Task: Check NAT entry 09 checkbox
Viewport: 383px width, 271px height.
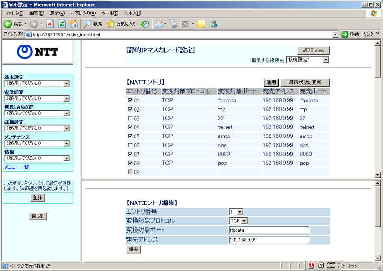Action: [x=130, y=172]
